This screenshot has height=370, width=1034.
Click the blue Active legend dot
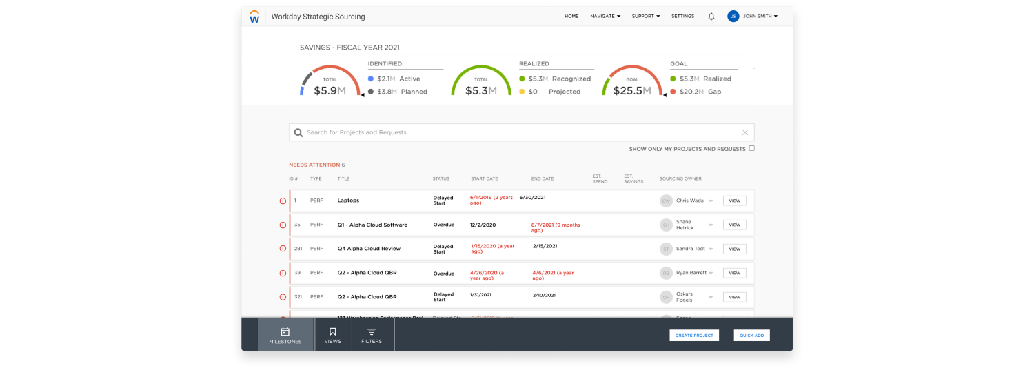tap(371, 79)
